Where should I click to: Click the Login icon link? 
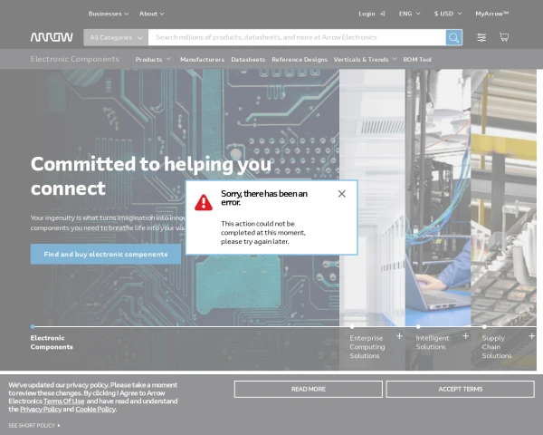click(371, 14)
